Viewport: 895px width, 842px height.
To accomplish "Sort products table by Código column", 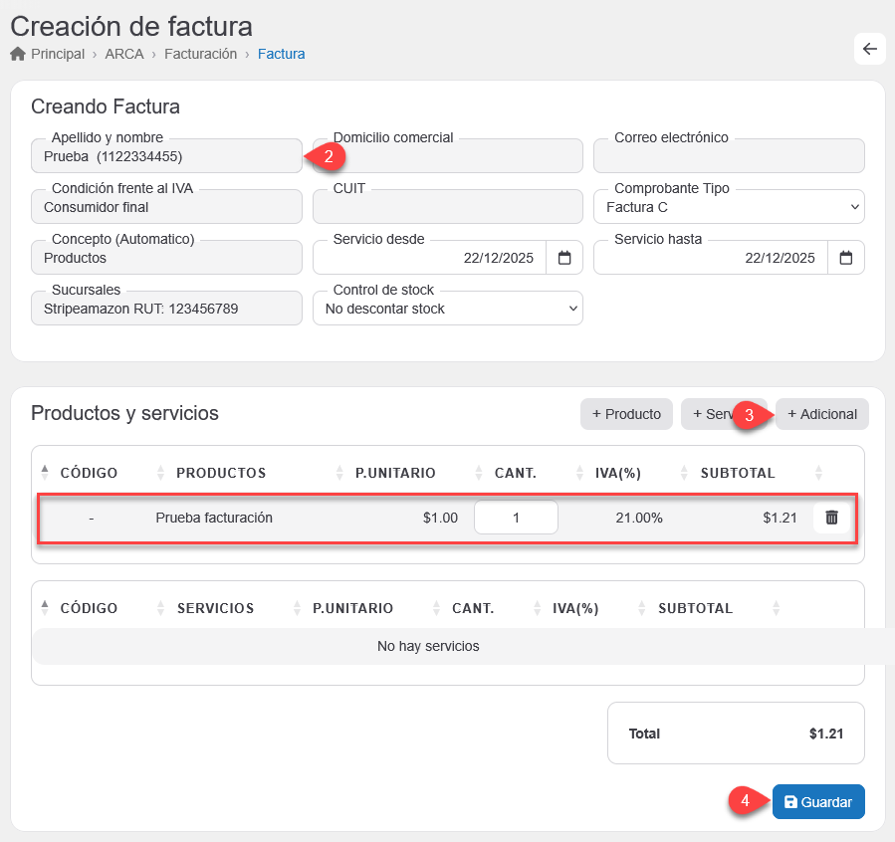I will point(89,473).
